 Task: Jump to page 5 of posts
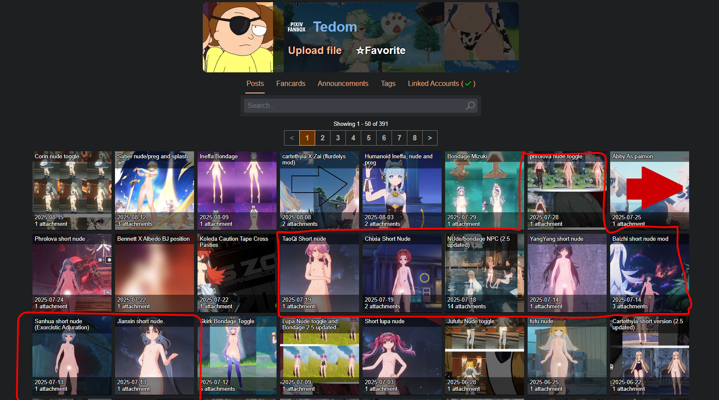point(369,138)
